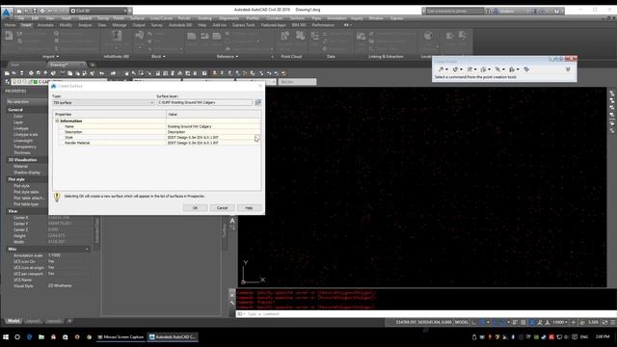Open the Alignments menu

(x=228, y=18)
